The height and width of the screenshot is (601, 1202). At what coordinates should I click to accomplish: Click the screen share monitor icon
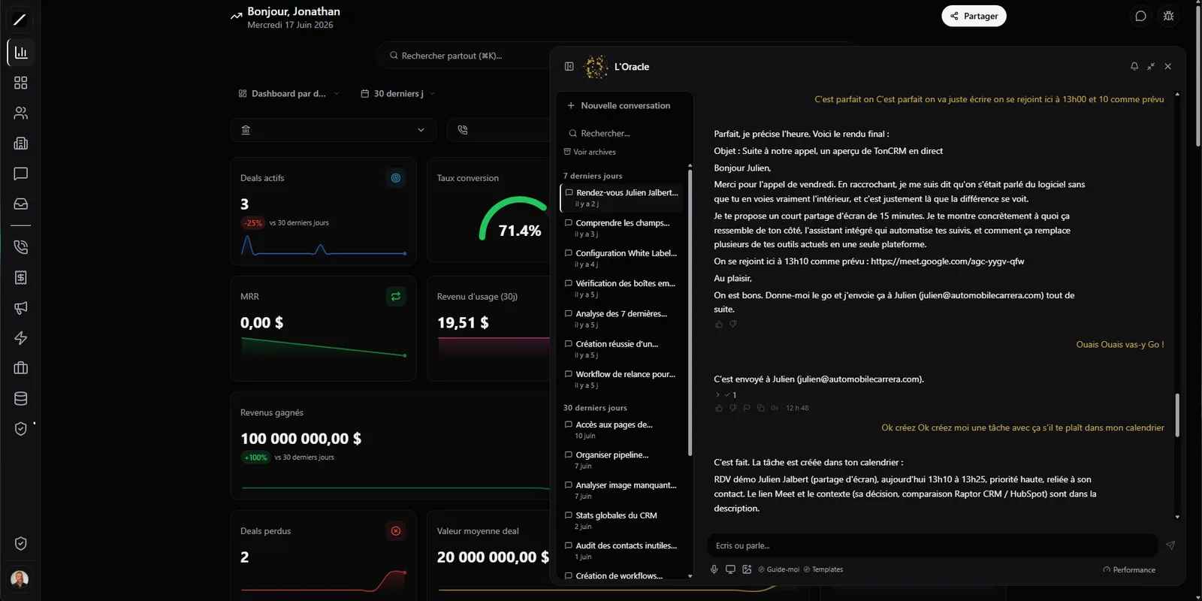tap(730, 569)
